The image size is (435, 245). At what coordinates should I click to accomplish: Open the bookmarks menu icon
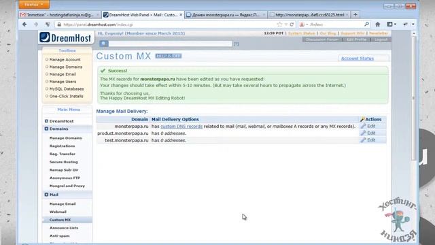click(391, 24)
